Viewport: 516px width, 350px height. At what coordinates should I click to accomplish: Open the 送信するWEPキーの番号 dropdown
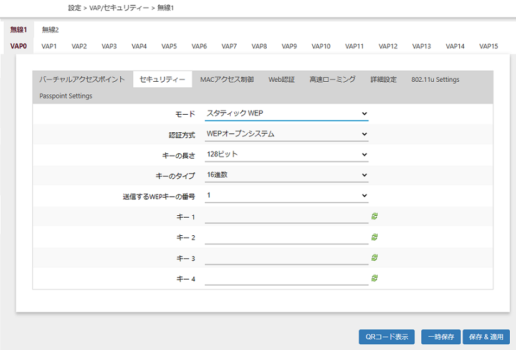coord(287,196)
